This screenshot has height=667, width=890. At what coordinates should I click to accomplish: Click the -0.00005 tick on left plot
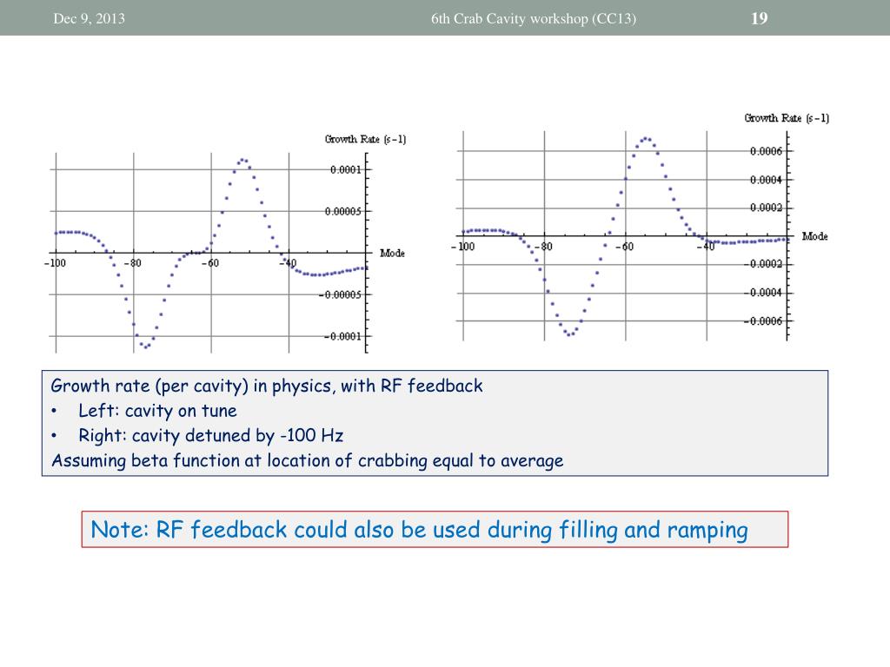point(341,295)
